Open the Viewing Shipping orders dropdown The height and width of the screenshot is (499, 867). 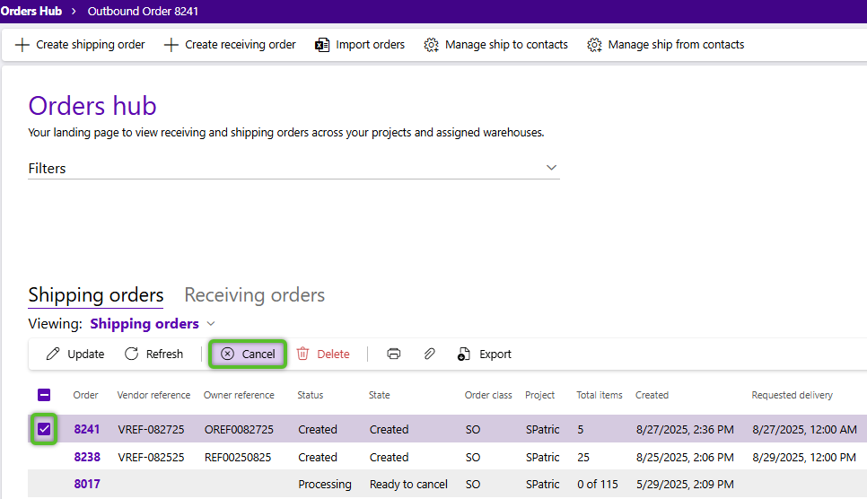coord(211,324)
